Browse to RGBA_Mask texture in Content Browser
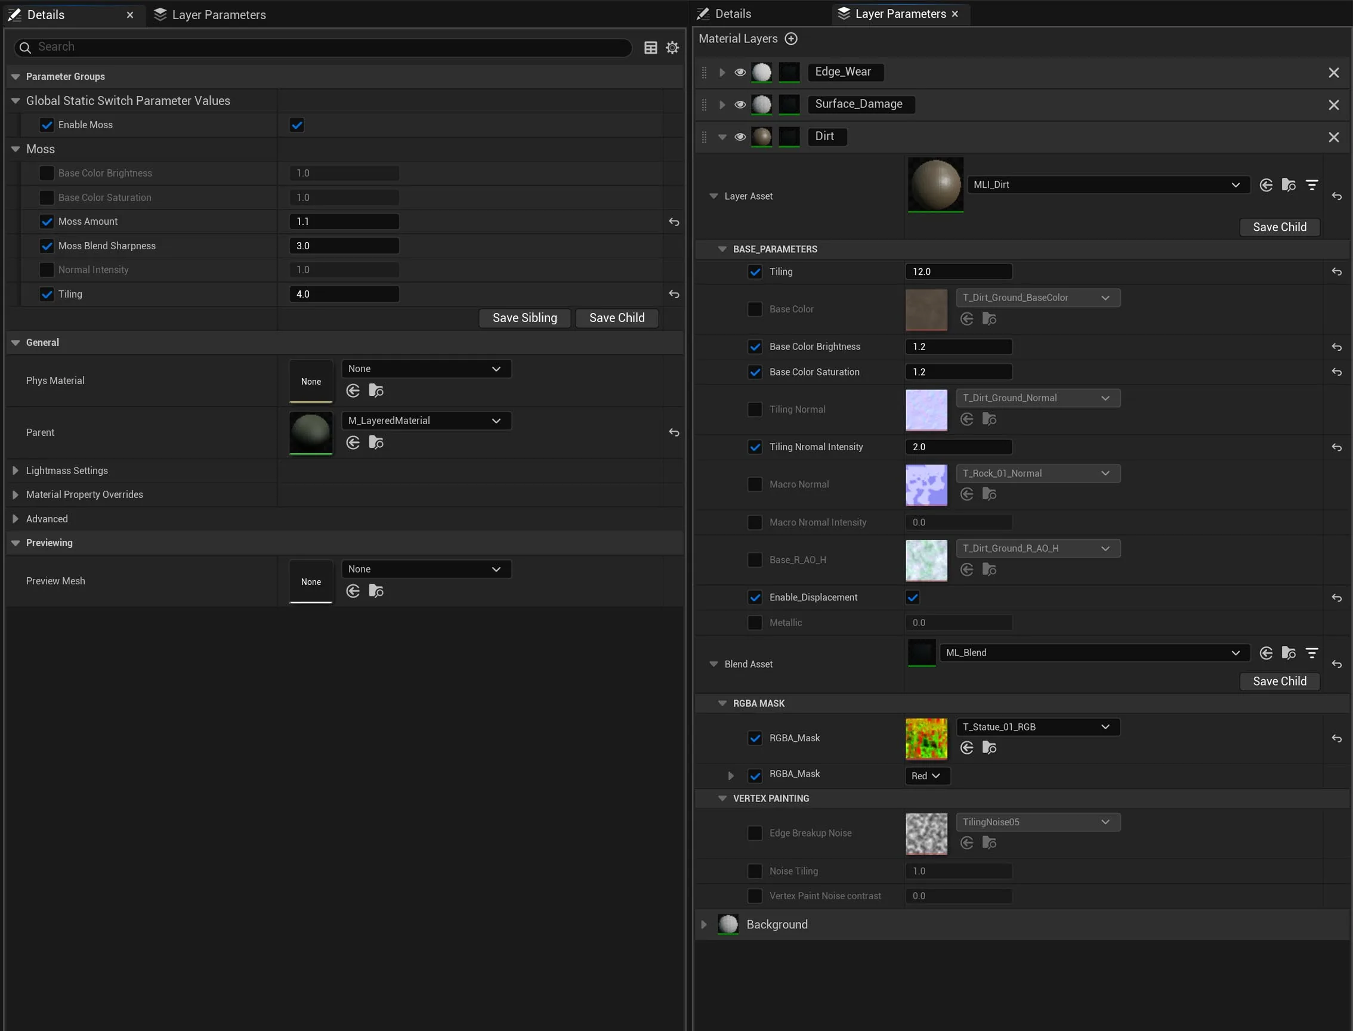Image resolution: width=1353 pixels, height=1031 pixels. click(x=990, y=748)
